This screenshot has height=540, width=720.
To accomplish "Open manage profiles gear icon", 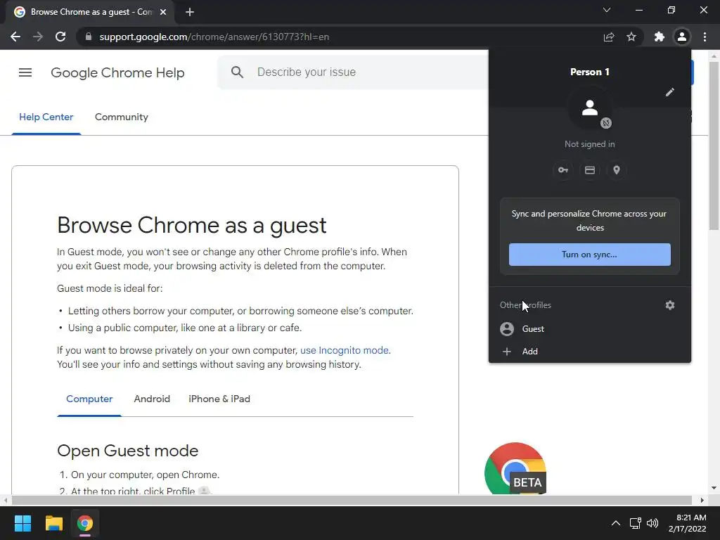I will pyautogui.click(x=670, y=305).
